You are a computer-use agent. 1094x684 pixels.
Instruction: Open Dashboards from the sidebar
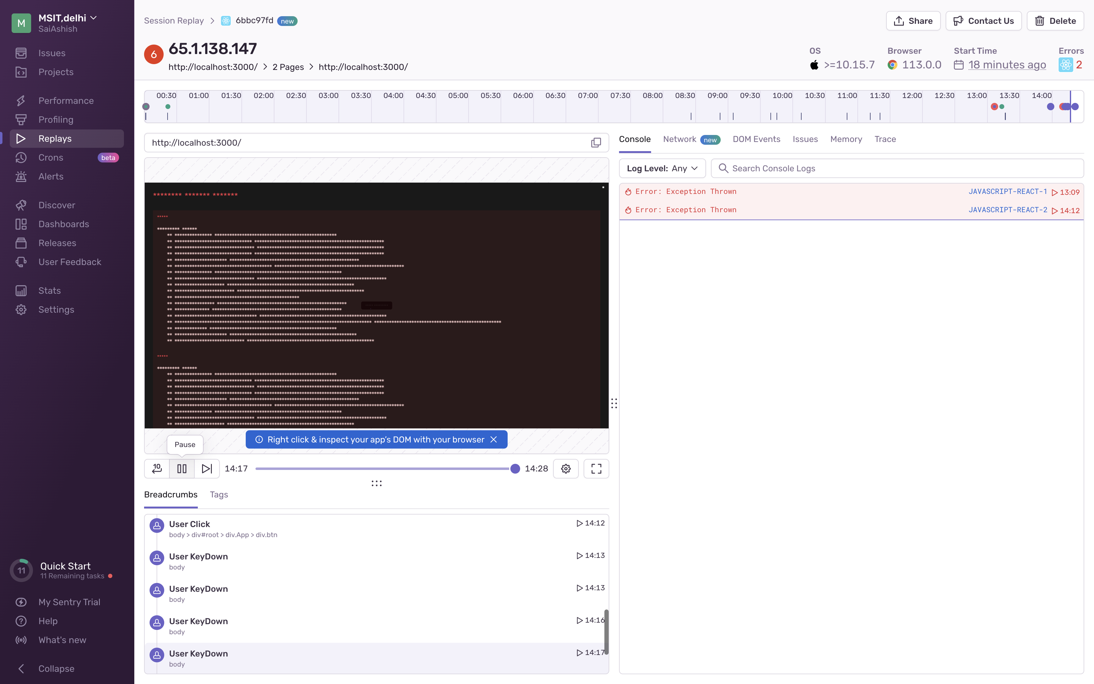[x=63, y=224]
